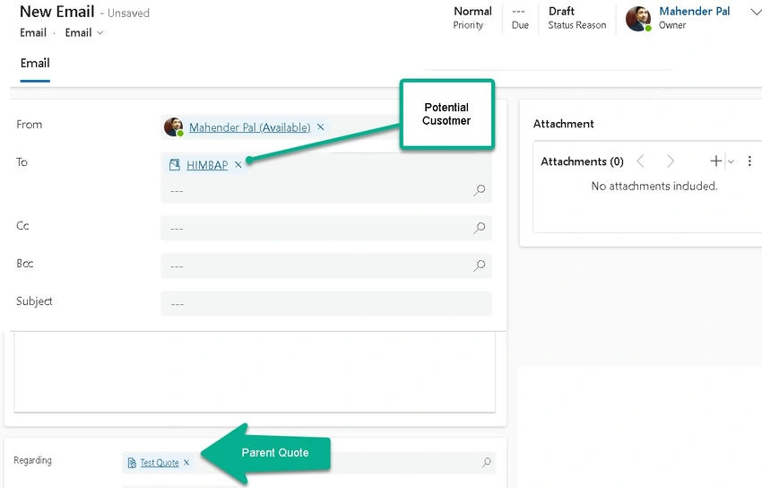Open Mahender Pal owner link in header
The image size is (762, 488).
pyautogui.click(x=694, y=11)
